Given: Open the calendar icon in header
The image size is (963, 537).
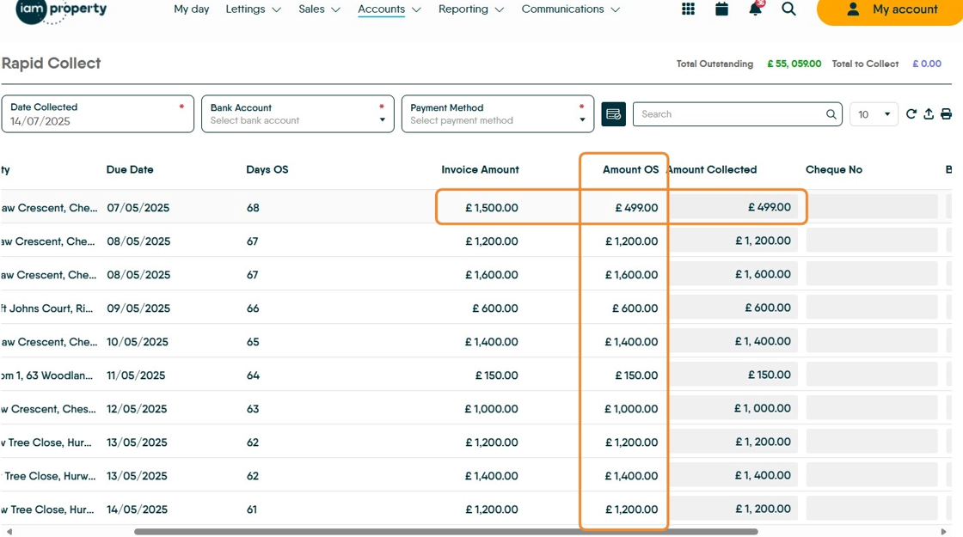Looking at the screenshot, I should point(721,9).
